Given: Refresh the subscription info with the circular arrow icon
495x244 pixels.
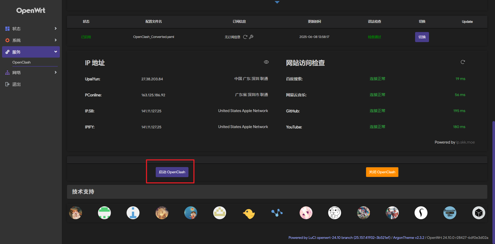Looking at the screenshot, I should pos(245,37).
